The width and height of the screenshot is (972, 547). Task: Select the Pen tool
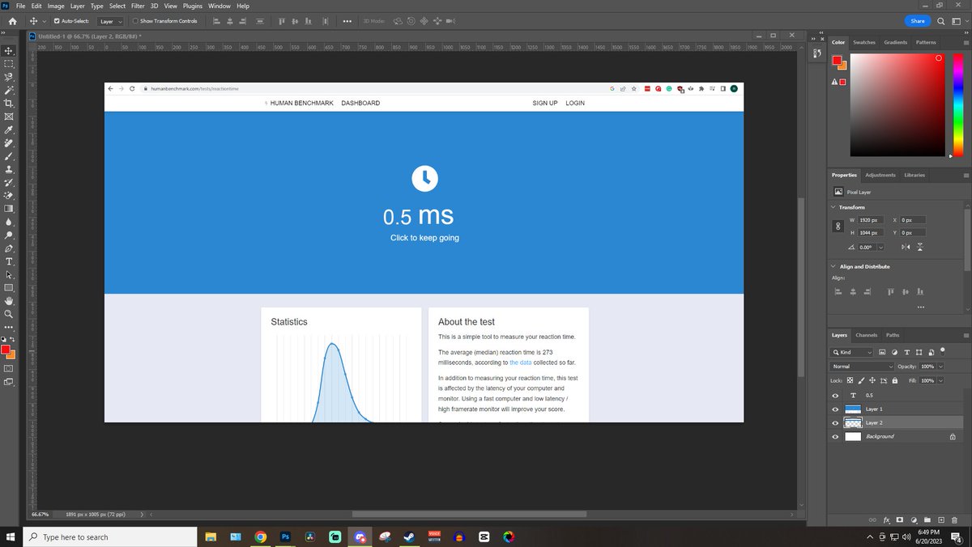[x=9, y=248]
